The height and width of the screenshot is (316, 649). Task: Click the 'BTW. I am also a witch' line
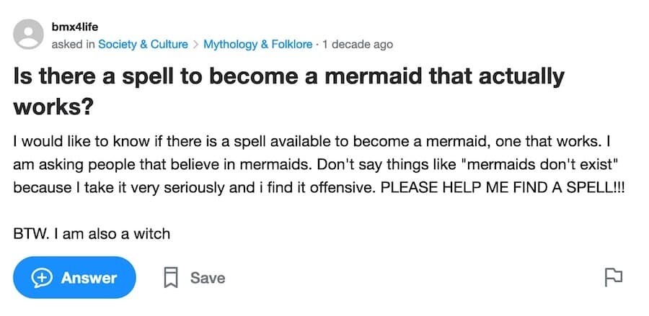click(x=92, y=234)
